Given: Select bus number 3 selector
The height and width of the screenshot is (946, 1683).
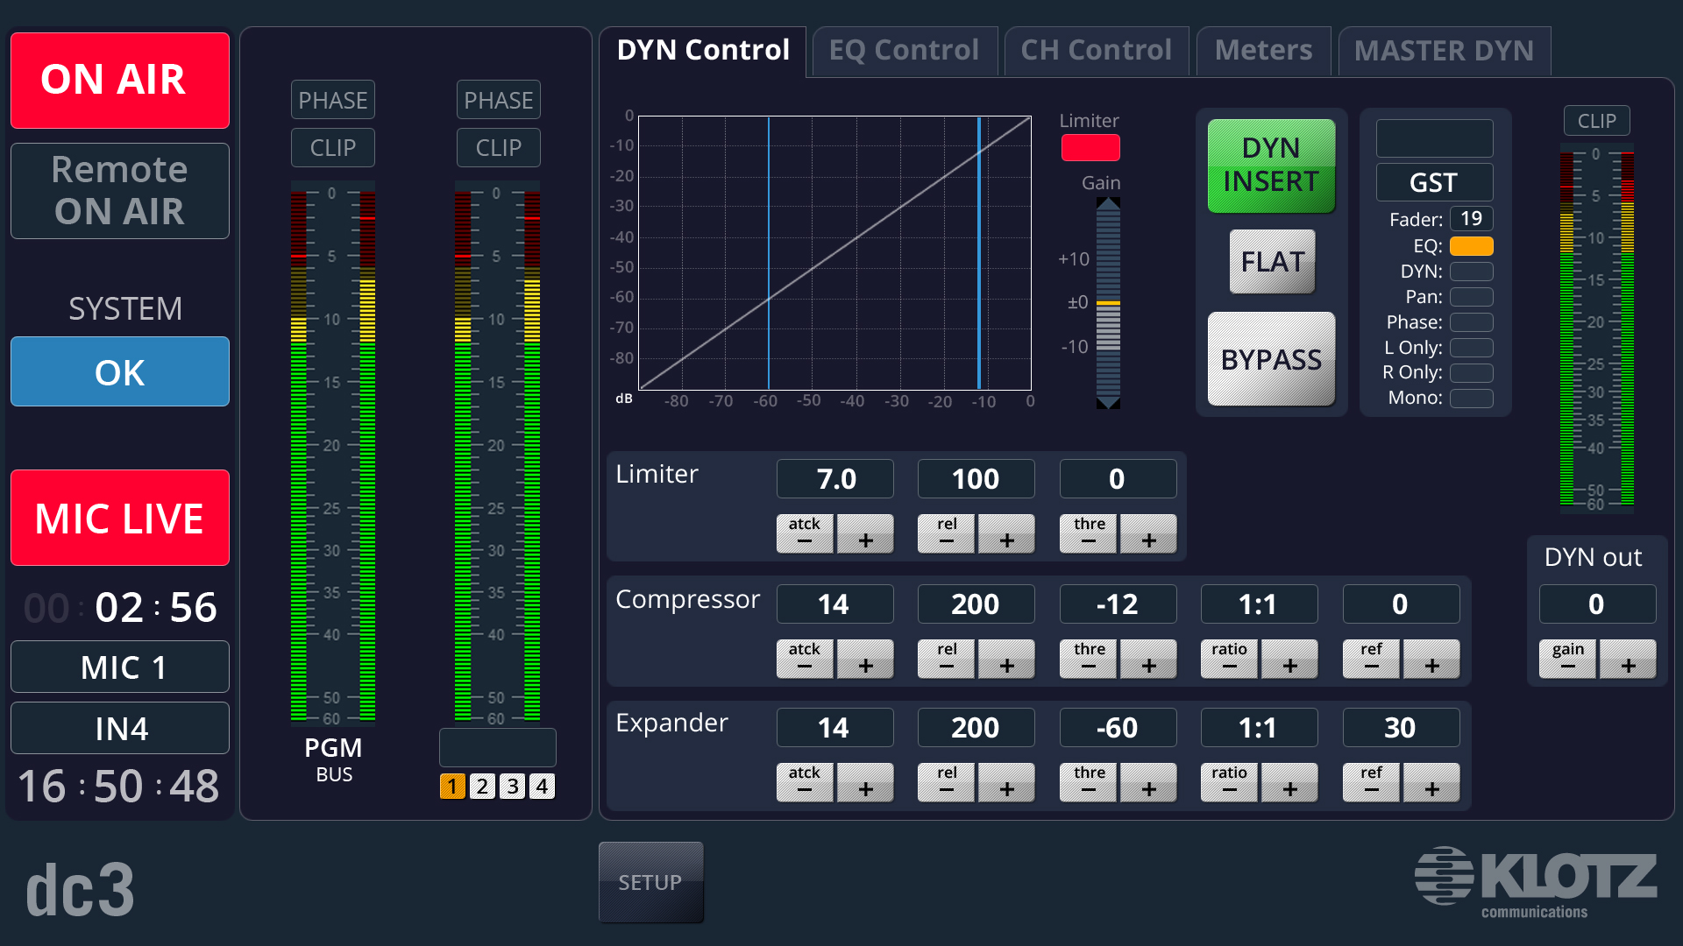Looking at the screenshot, I should point(513,786).
